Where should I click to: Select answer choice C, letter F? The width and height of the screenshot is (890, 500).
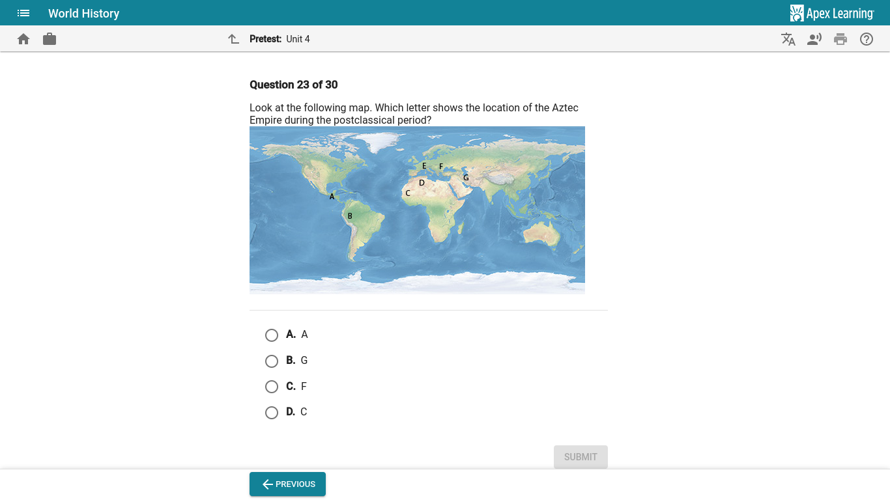pos(272,386)
